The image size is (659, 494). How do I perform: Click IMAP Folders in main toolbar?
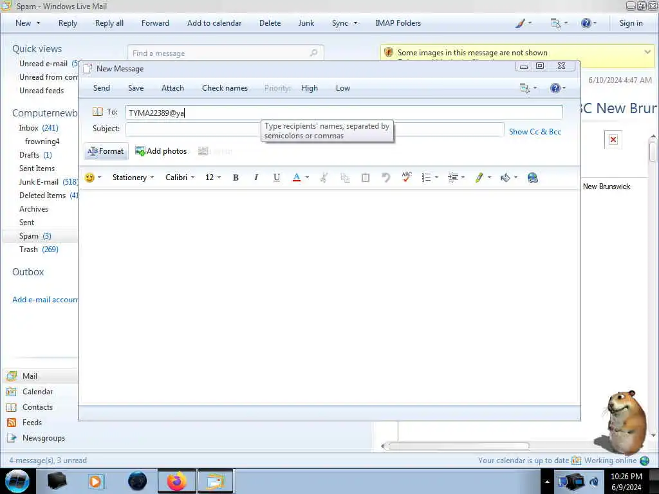(398, 23)
